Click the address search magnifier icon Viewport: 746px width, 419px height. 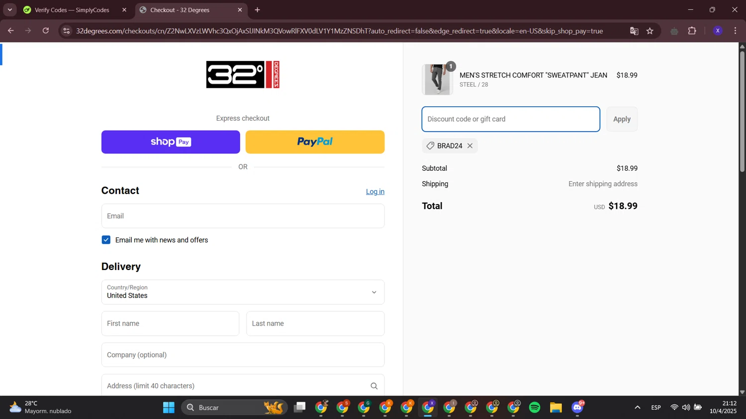point(374,386)
